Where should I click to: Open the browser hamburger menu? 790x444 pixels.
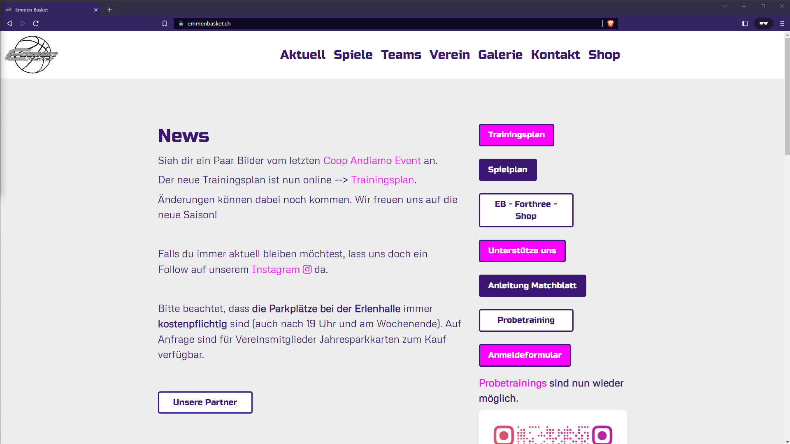(x=782, y=23)
